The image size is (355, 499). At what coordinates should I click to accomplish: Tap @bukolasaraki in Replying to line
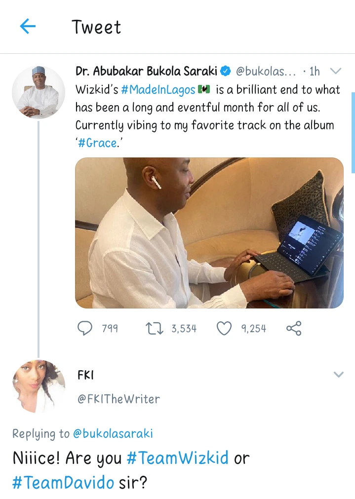click(113, 434)
